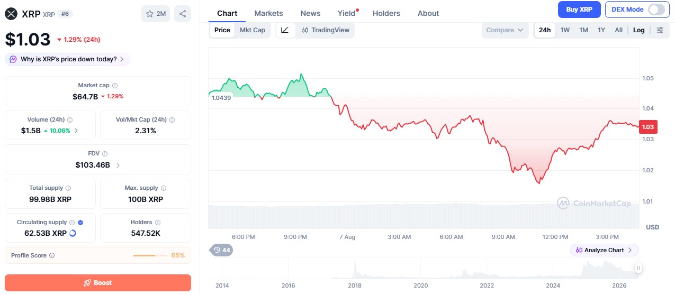
Task: Click the opening price label 1.0439
Action: coord(221,97)
